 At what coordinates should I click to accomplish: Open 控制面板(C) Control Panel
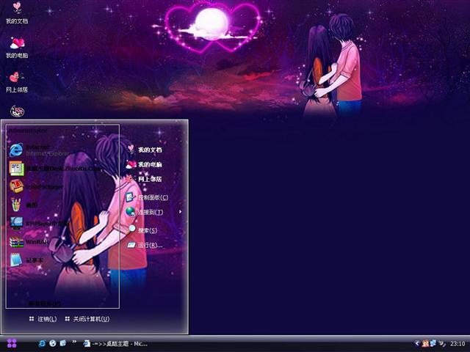coord(147,197)
